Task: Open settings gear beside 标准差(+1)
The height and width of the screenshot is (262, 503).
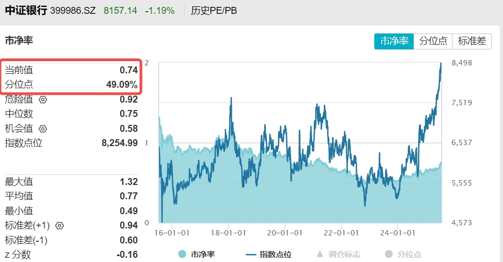Action: 60,226
